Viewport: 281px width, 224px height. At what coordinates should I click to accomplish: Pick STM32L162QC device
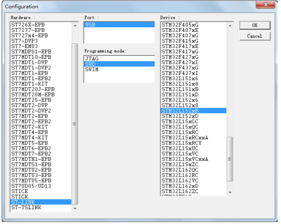(x=194, y=169)
